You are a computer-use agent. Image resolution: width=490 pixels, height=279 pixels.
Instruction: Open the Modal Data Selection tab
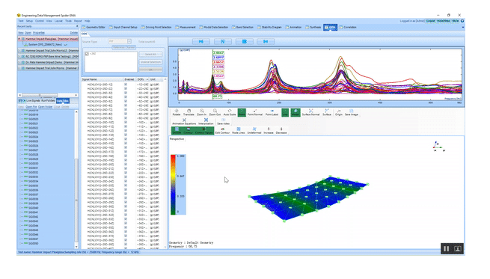click(214, 27)
